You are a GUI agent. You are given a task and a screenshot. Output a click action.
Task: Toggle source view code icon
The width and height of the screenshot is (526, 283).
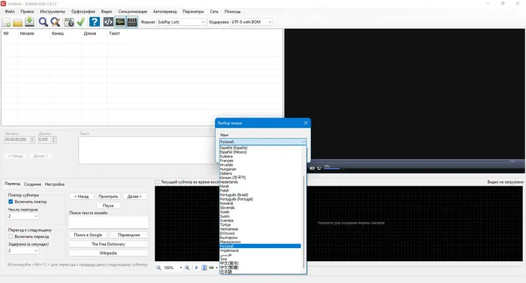click(x=108, y=22)
